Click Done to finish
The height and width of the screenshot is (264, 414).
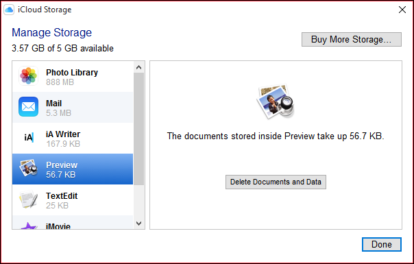coord(382,244)
